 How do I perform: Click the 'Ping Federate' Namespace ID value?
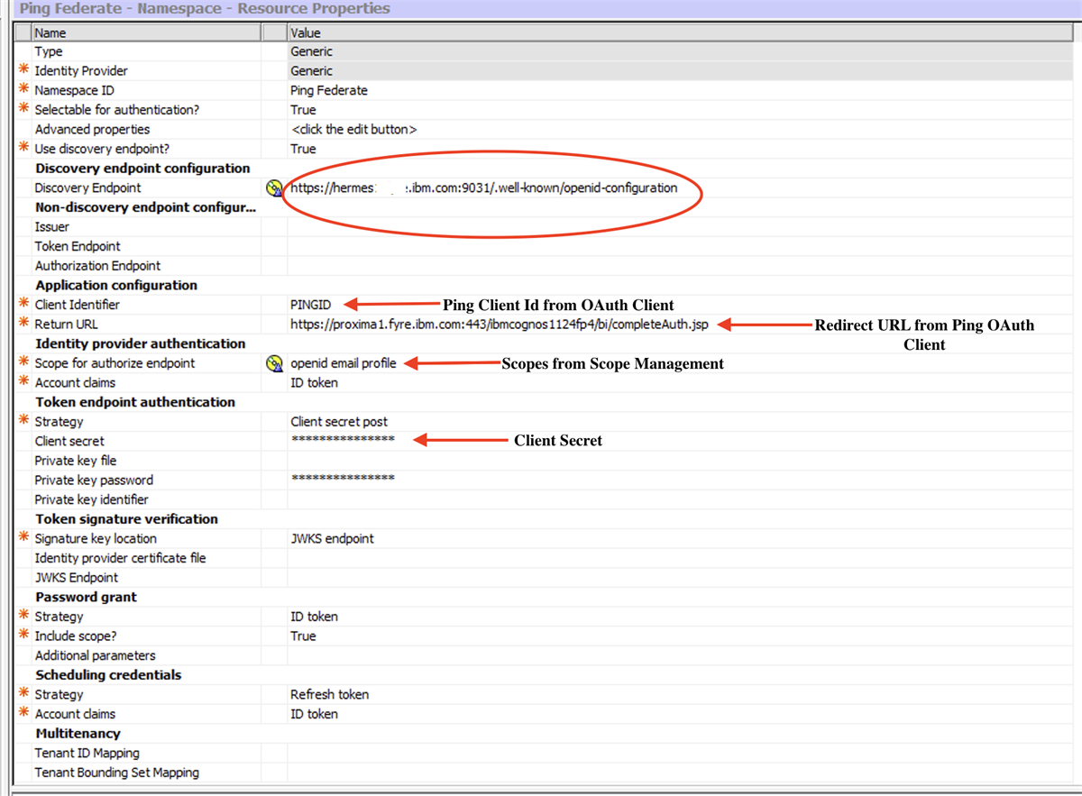point(328,90)
